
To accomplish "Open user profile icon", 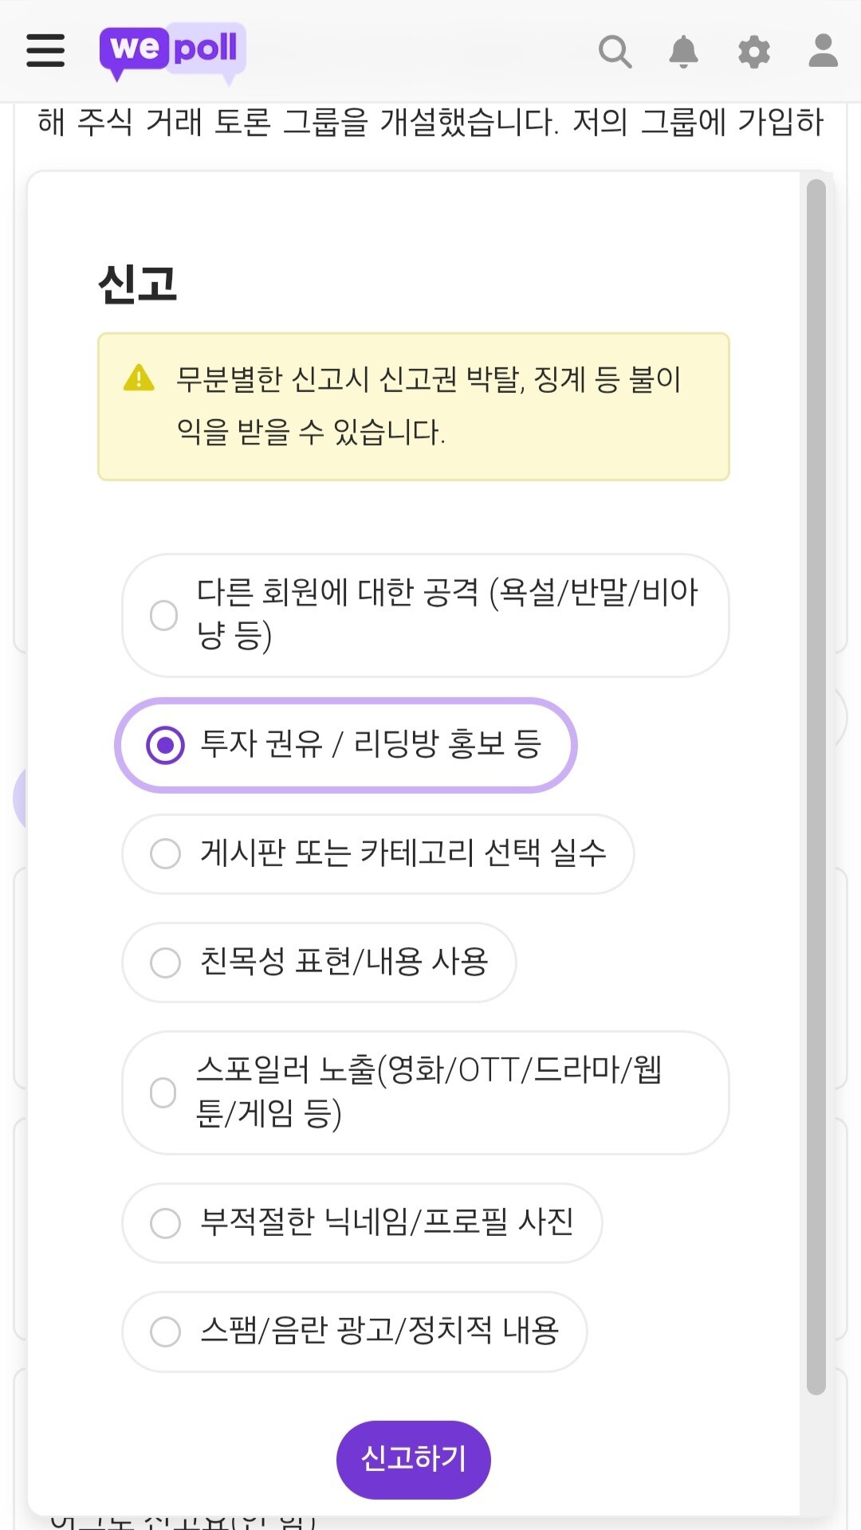I will tap(823, 51).
